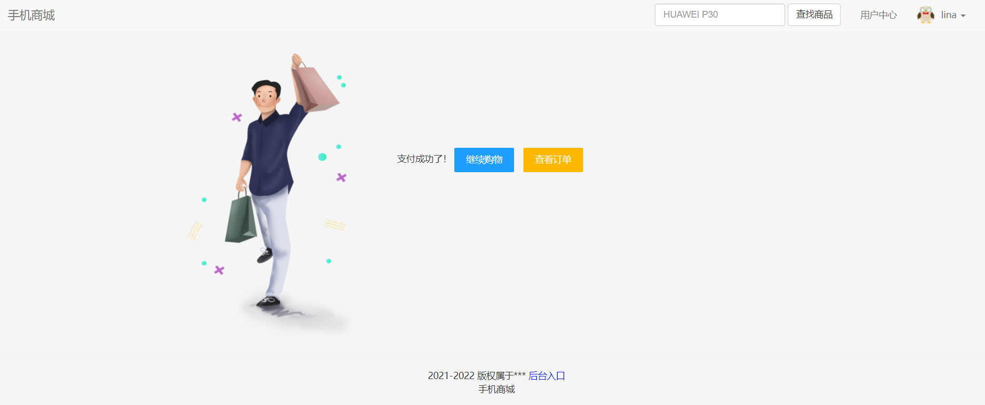The height and width of the screenshot is (405, 985).
Task: Open 用户中心 in navigation bar
Action: pos(879,15)
